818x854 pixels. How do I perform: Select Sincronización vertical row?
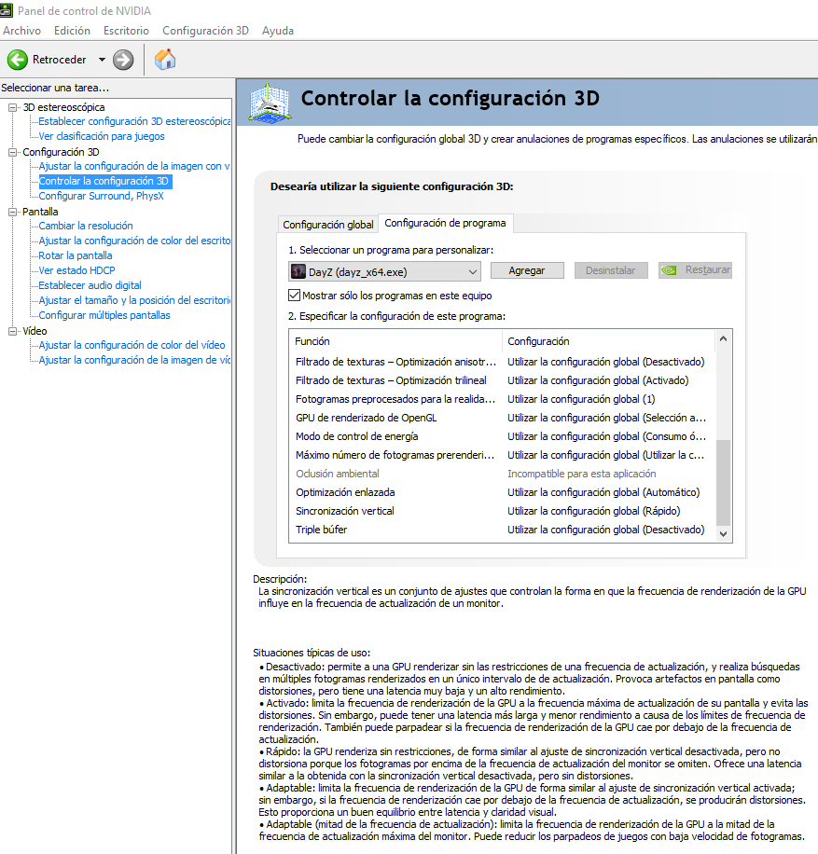click(502, 511)
